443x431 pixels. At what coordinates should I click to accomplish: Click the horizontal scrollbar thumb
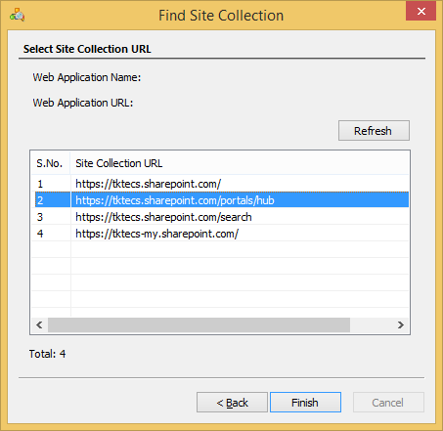pos(199,324)
